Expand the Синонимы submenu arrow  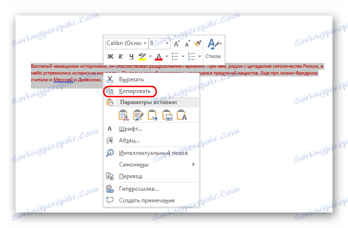coord(194,165)
